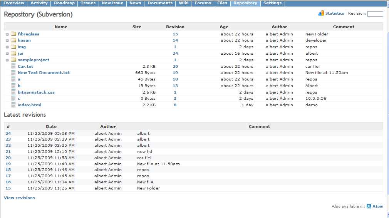Click the Atom feed icon

369,206
